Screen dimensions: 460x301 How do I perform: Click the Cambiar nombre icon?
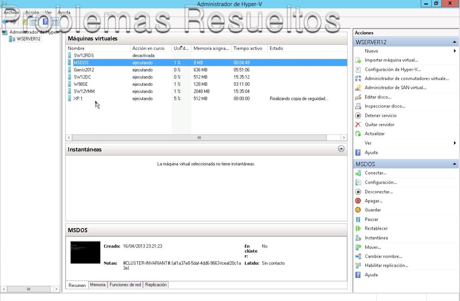pyautogui.click(x=358, y=256)
